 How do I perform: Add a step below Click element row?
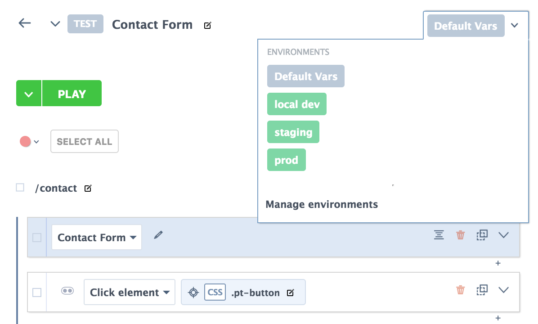pos(498,318)
